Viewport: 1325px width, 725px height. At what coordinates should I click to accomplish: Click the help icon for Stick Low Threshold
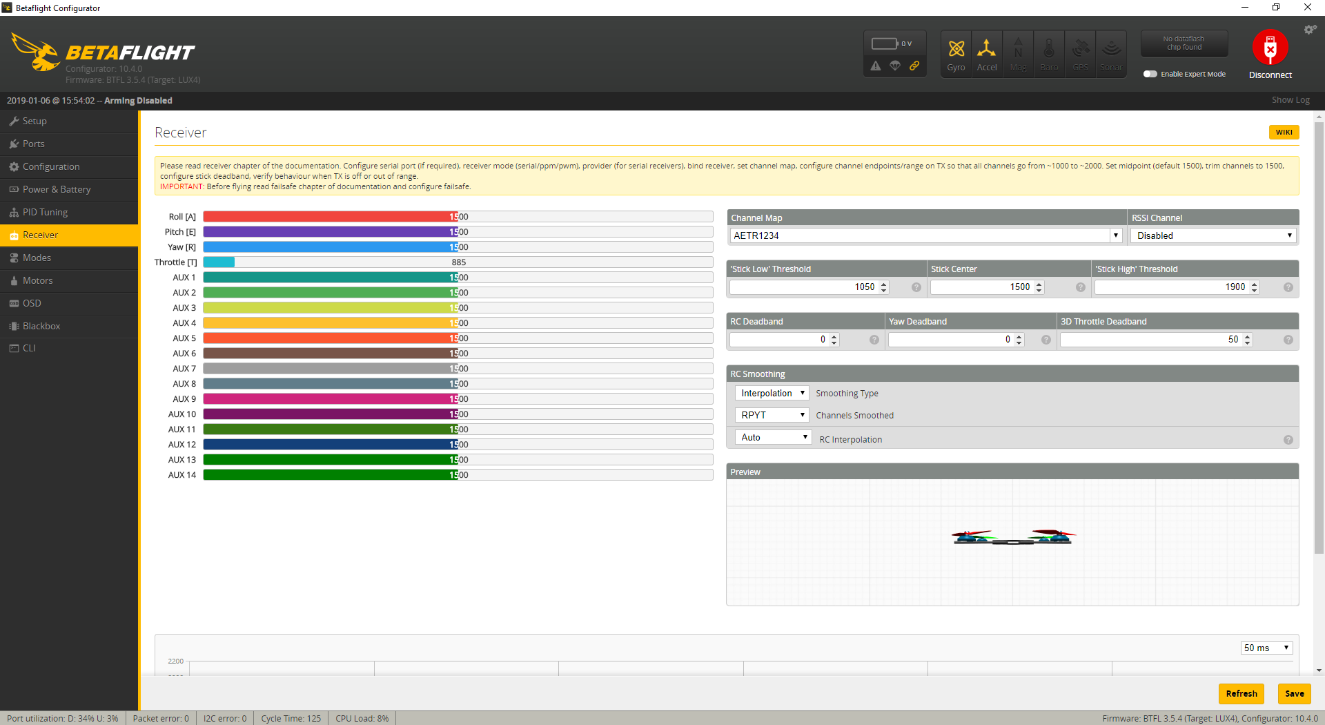pyautogui.click(x=916, y=287)
